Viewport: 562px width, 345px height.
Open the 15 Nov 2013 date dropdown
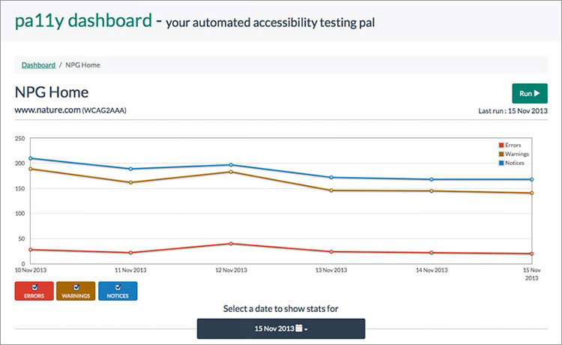(280, 328)
